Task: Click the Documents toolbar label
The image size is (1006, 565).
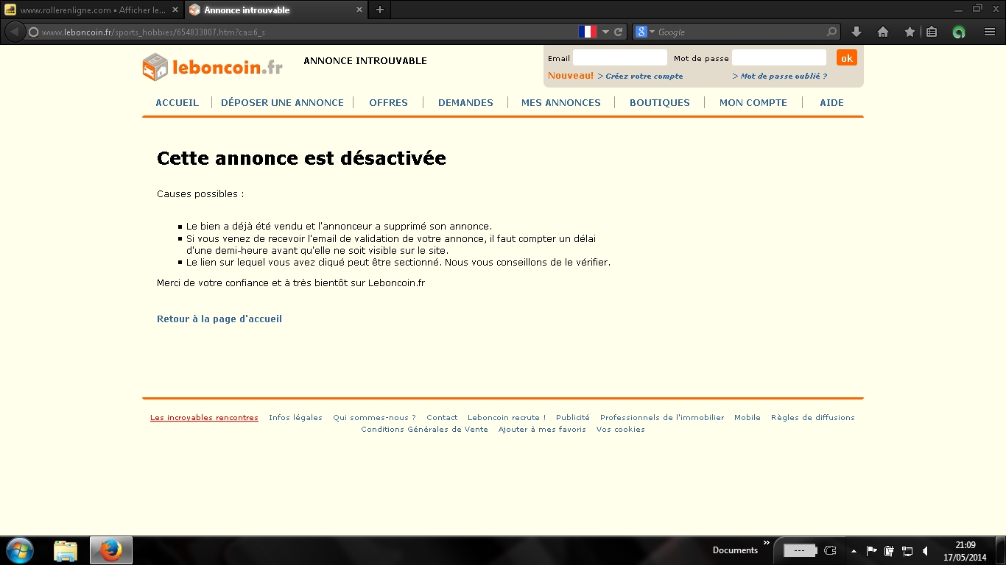Action: [x=735, y=550]
